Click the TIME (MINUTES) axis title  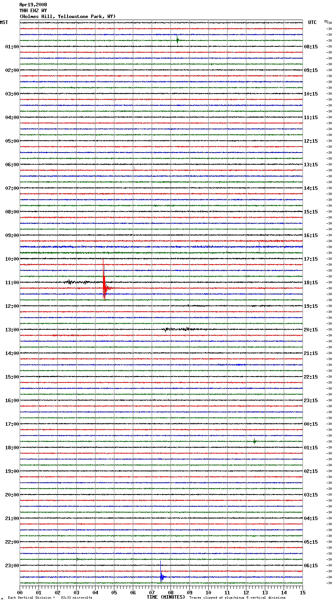click(x=166, y=597)
